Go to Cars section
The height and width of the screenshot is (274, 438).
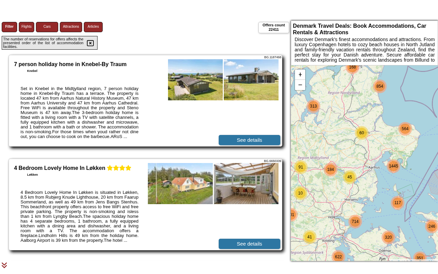click(x=47, y=27)
